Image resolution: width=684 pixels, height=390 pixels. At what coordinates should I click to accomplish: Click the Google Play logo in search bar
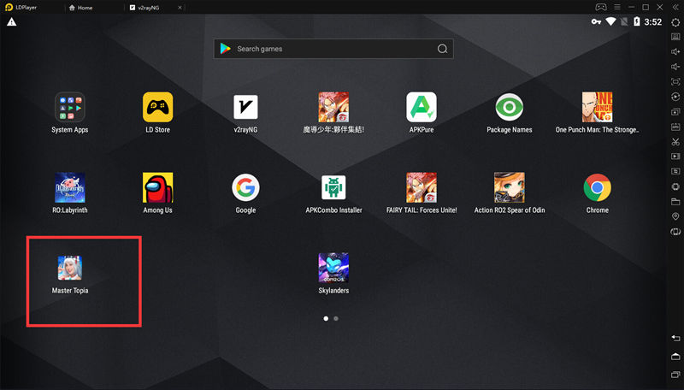coord(226,49)
